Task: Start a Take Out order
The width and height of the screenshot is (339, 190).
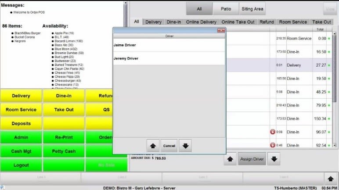Action: click(x=64, y=110)
